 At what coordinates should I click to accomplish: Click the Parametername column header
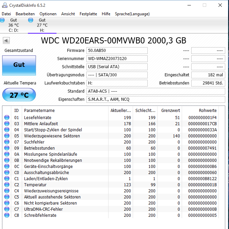click(65, 111)
